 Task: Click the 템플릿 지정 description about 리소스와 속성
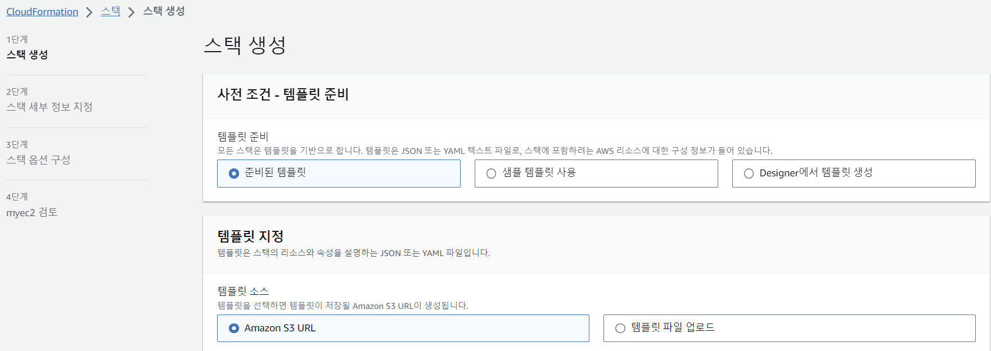click(354, 253)
